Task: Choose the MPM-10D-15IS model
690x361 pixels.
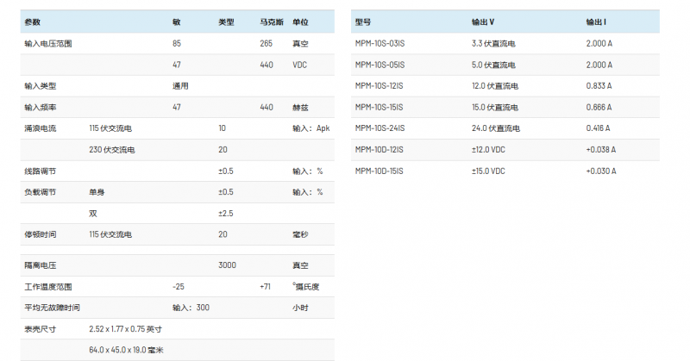Action: [379, 171]
